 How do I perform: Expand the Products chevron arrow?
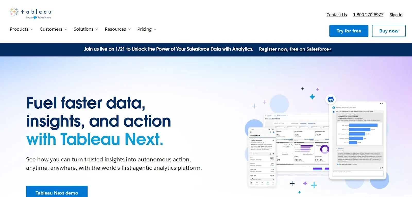(x=32, y=29)
